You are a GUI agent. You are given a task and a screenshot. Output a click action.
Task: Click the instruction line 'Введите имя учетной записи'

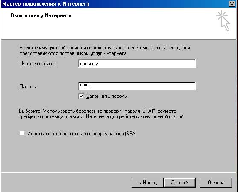(105, 48)
